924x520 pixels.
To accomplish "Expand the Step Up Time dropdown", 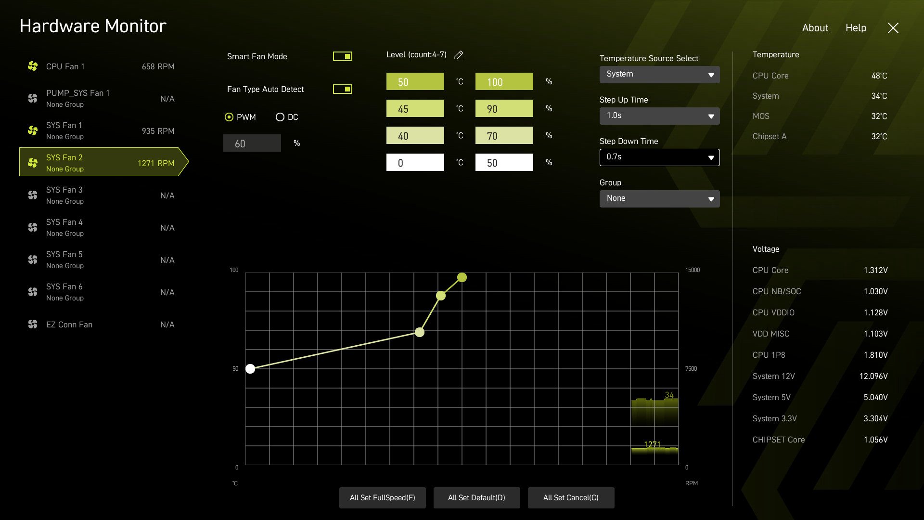I will 659,116.
